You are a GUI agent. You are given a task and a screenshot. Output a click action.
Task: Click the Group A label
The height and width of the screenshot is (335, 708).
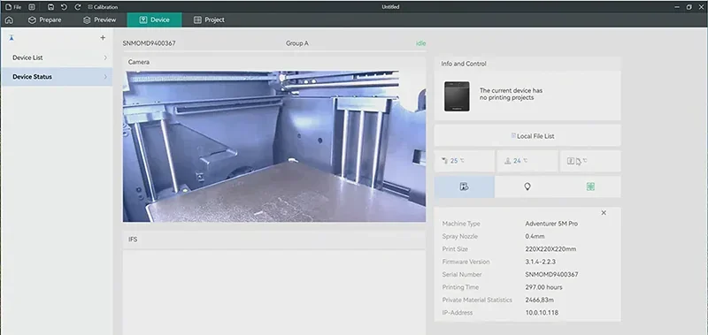(x=297, y=43)
